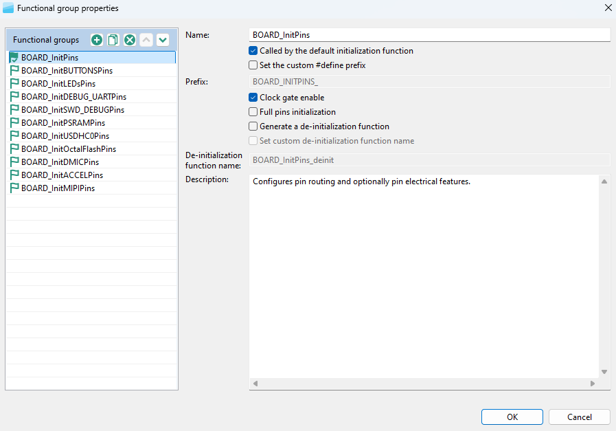
Task: Click flag icon of BOARD_InitUSDHC0Pins
Action: coord(14,135)
